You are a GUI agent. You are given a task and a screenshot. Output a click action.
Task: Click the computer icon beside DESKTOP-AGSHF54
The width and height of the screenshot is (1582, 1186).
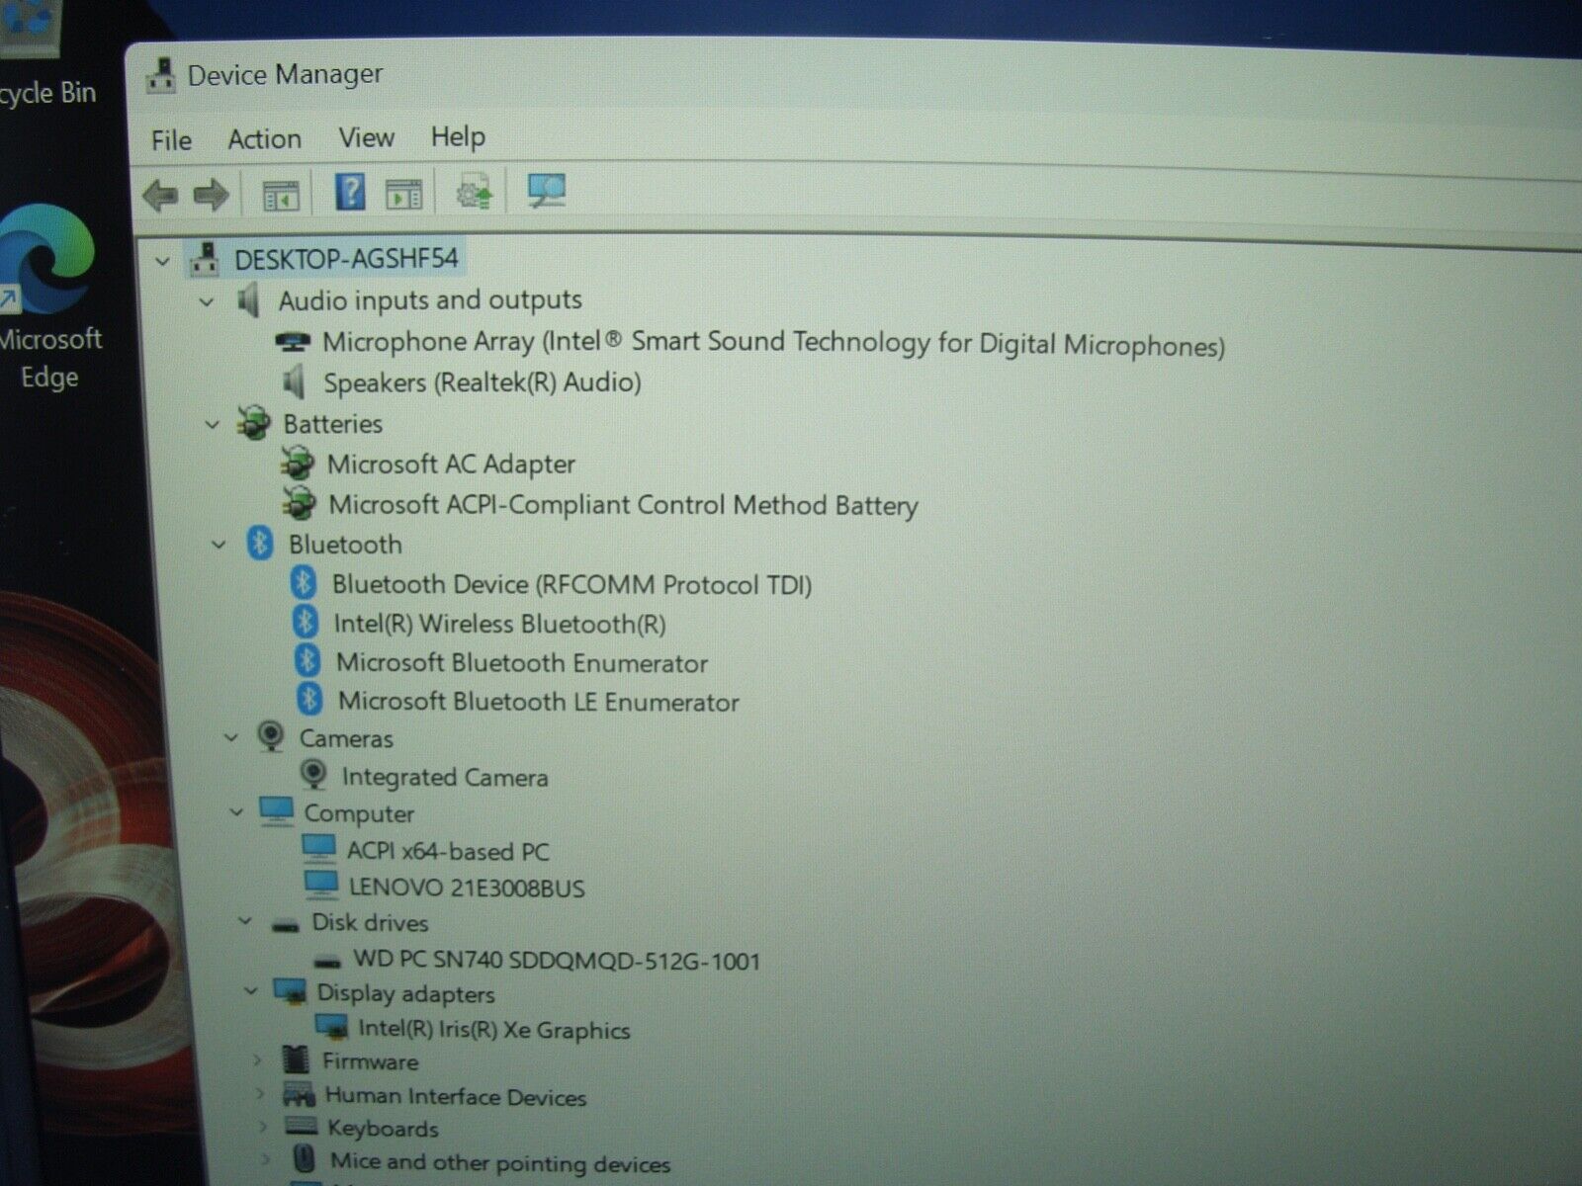pyautogui.click(x=205, y=259)
